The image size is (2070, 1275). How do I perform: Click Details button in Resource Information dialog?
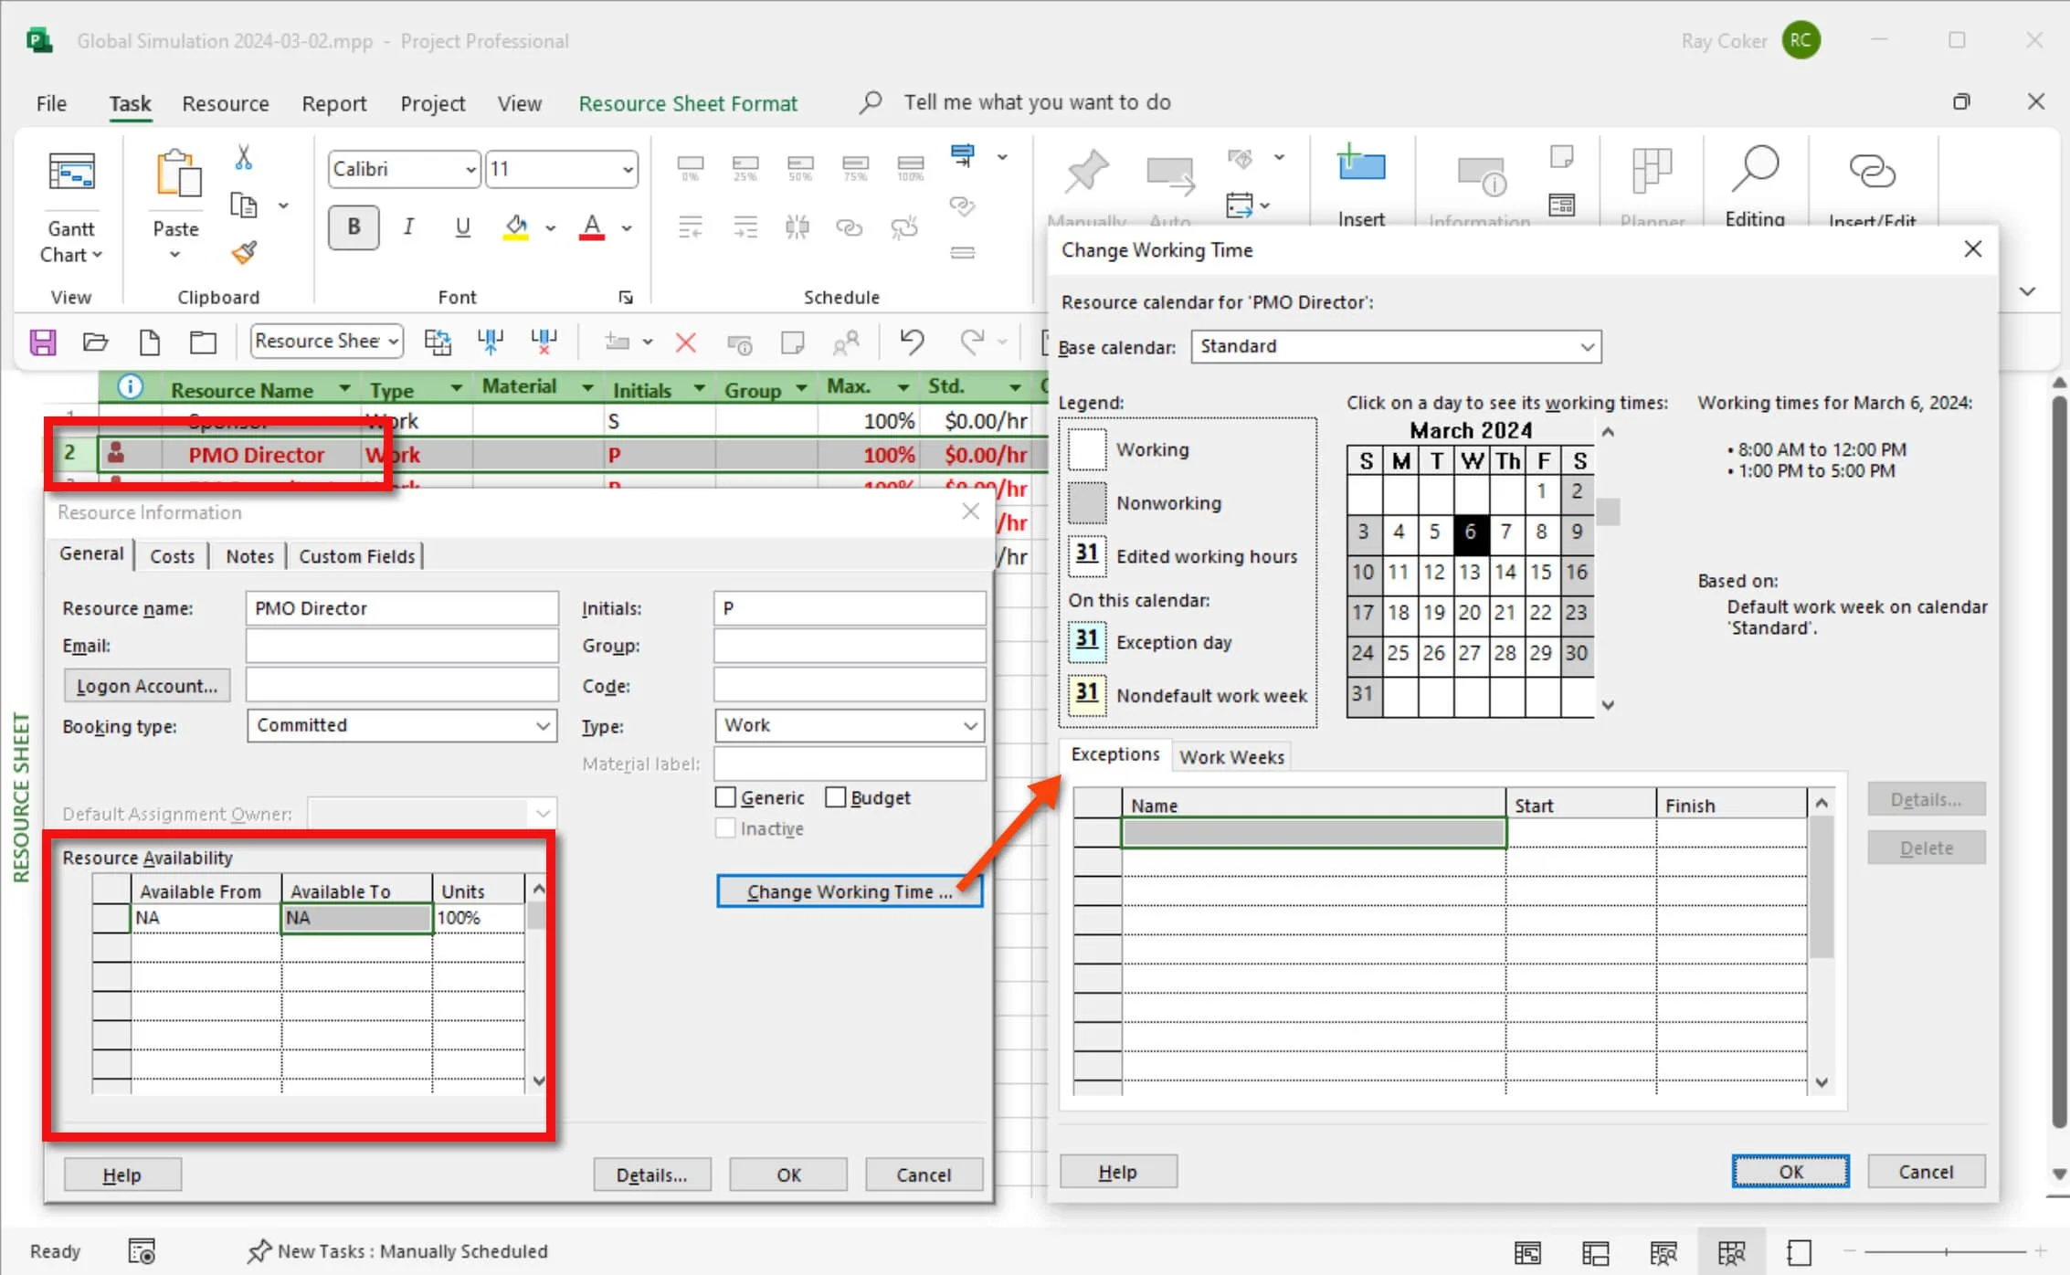[x=651, y=1175]
